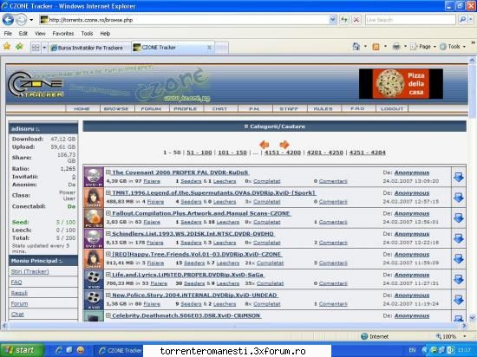Screen dimensions: 477x357
Task: Click DVD-R category icon for The Covenant
Action: pyautogui.click(x=94, y=177)
